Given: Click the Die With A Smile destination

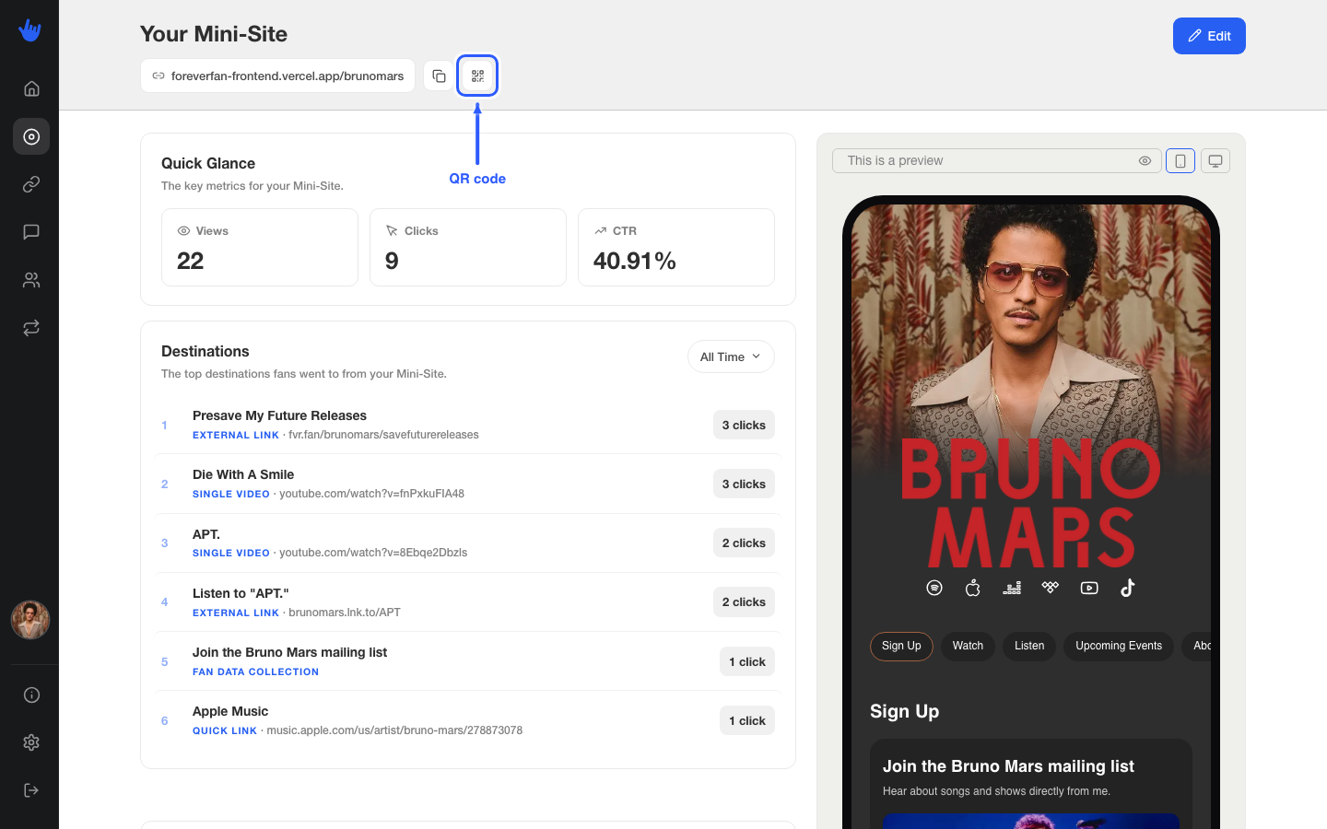Looking at the screenshot, I should click(468, 484).
